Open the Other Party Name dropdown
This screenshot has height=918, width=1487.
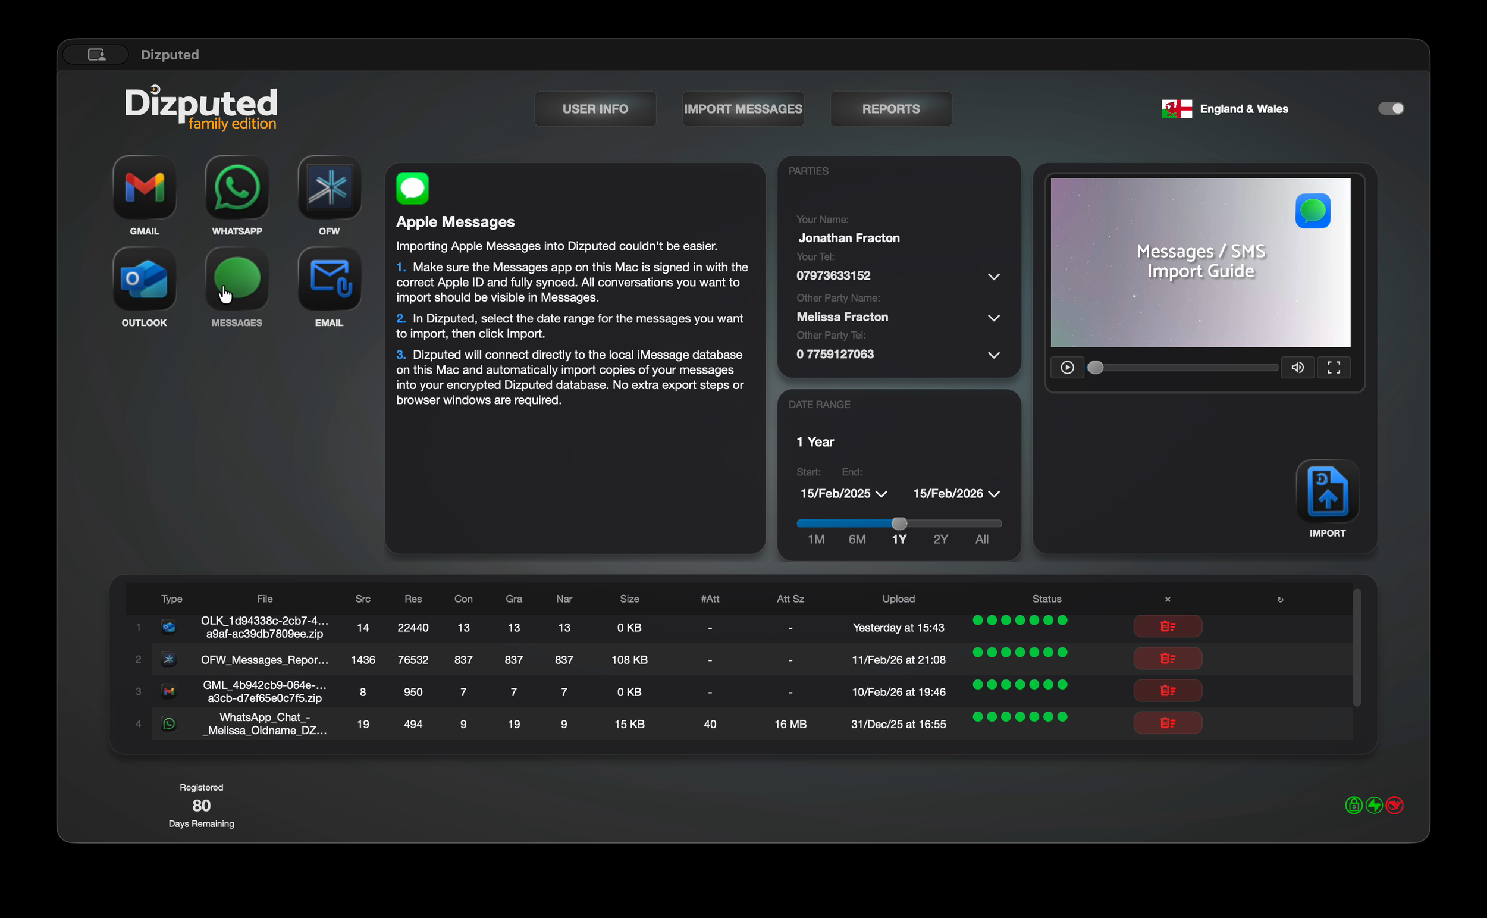tap(993, 318)
